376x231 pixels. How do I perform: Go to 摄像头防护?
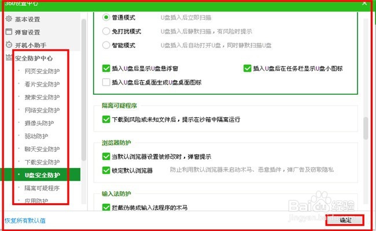[39, 123]
